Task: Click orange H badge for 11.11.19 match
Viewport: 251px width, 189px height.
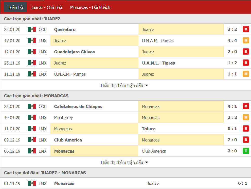Action: [x=246, y=74]
